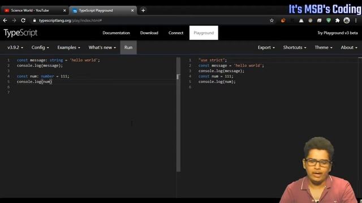Click the triangle extension icon
This screenshot has height=203, width=362.
tap(301, 20)
